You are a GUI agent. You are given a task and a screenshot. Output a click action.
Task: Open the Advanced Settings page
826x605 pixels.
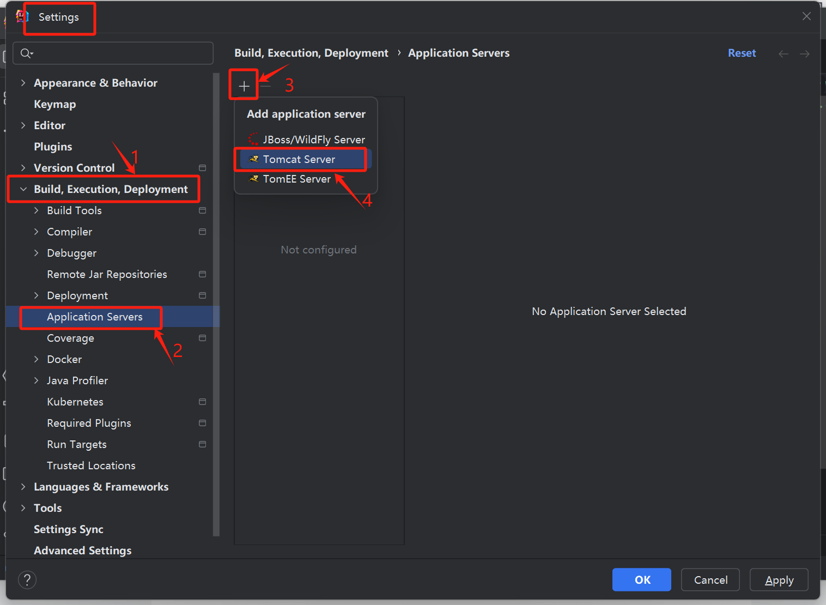click(83, 550)
